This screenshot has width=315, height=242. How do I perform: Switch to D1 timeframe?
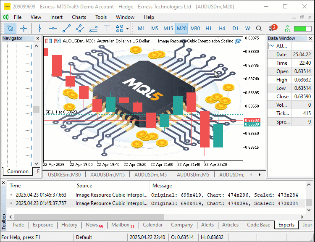tap(235, 28)
